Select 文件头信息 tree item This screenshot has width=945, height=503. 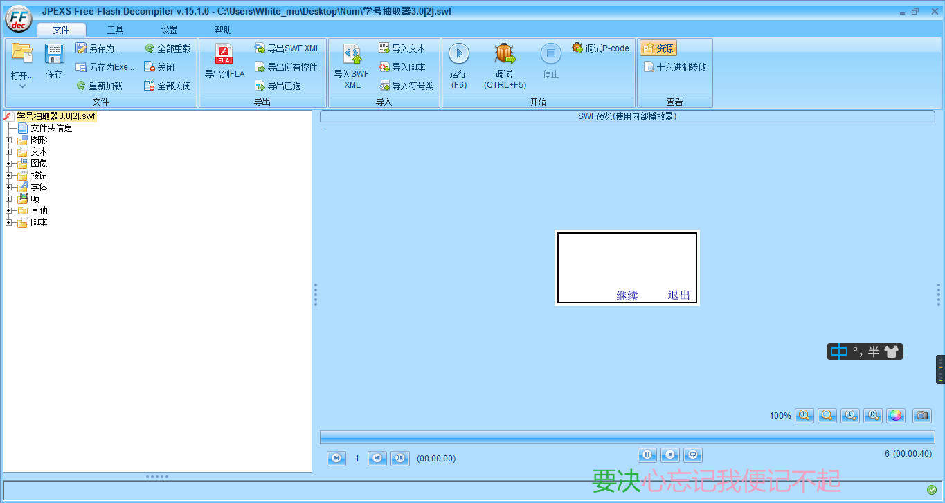pyautogui.click(x=51, y=128)
